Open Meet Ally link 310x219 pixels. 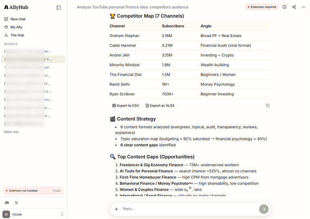tap(12, 132)
